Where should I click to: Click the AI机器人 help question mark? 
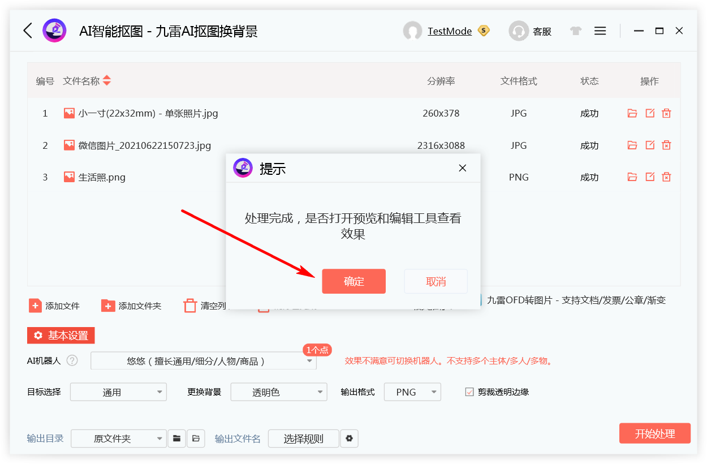click(72, 360)
